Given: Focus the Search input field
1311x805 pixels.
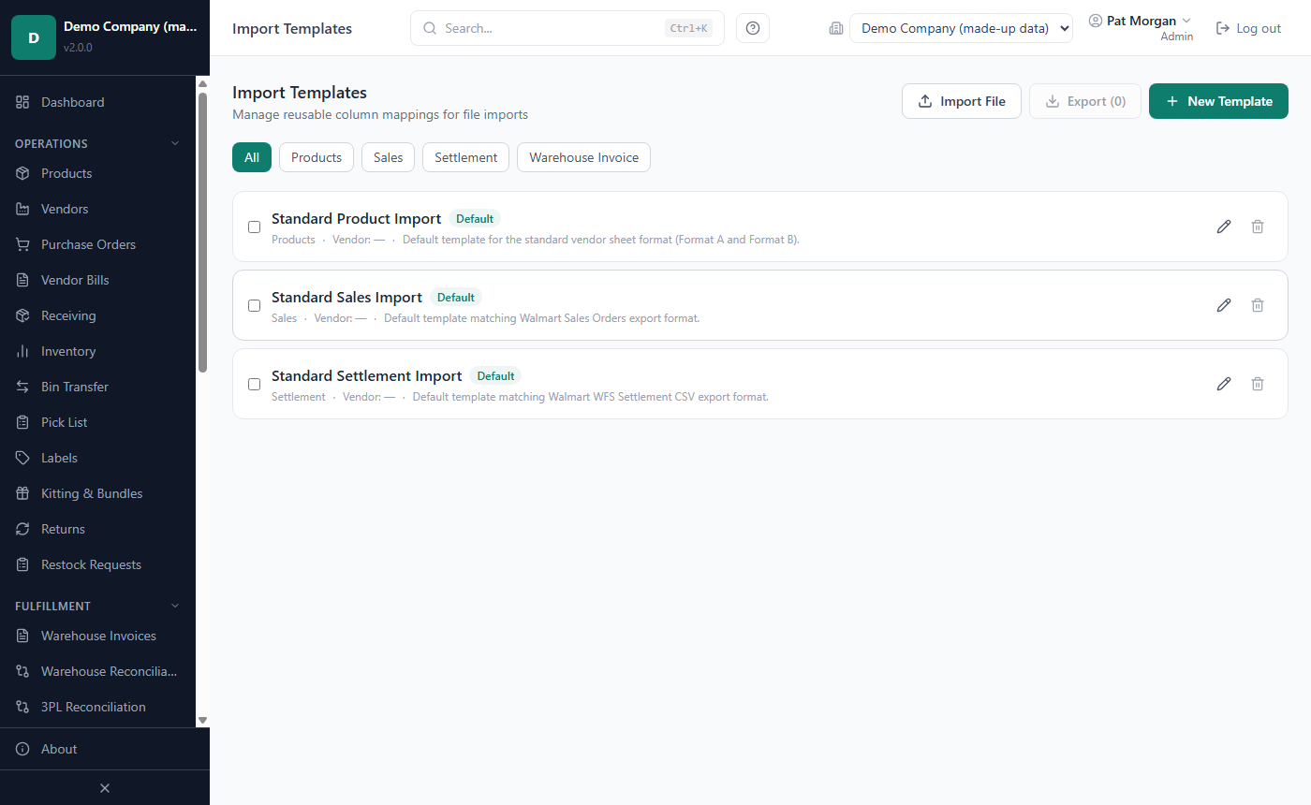Looking at the screenshot, I should (x=567, y=28).
